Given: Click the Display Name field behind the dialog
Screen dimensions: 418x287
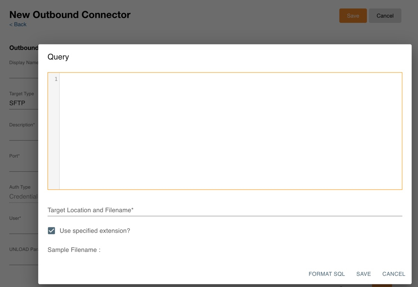Looking at the screenshot, I should (x=23, y=72).
